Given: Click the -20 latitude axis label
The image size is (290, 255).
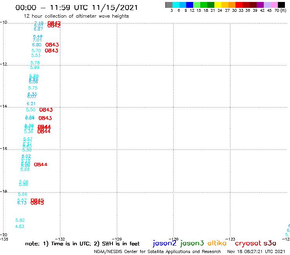Looking at the screenshot, I should (x=4, y=235).
